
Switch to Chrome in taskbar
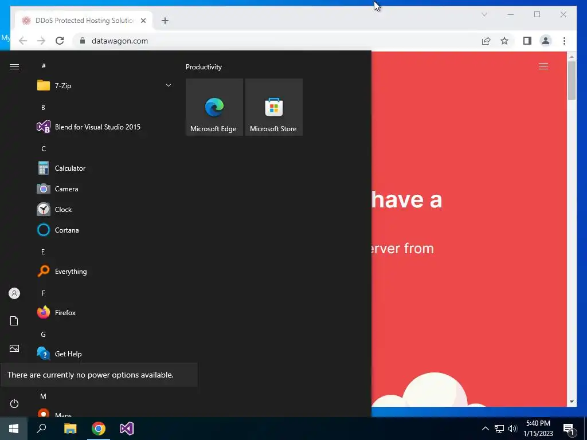(99, 429)
